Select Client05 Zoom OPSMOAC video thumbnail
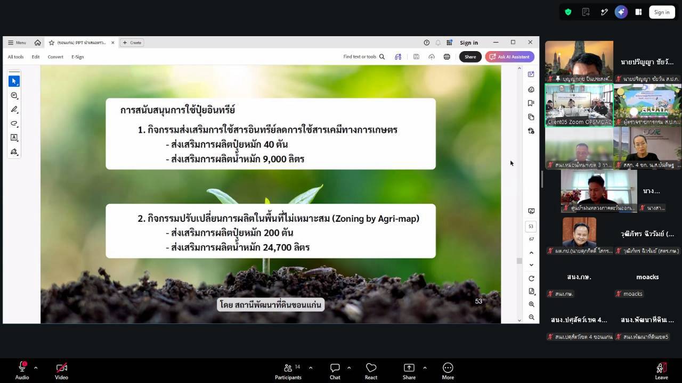The height and width of the screenshot is (383, 682). (579, 105)
